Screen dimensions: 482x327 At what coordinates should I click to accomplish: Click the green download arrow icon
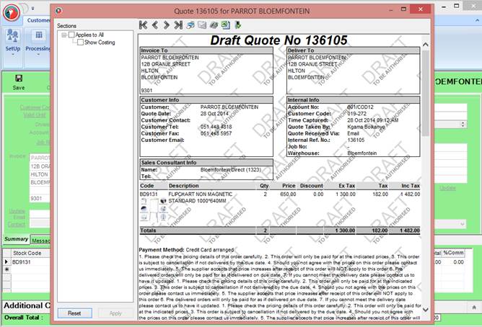[x=237, y=24]
